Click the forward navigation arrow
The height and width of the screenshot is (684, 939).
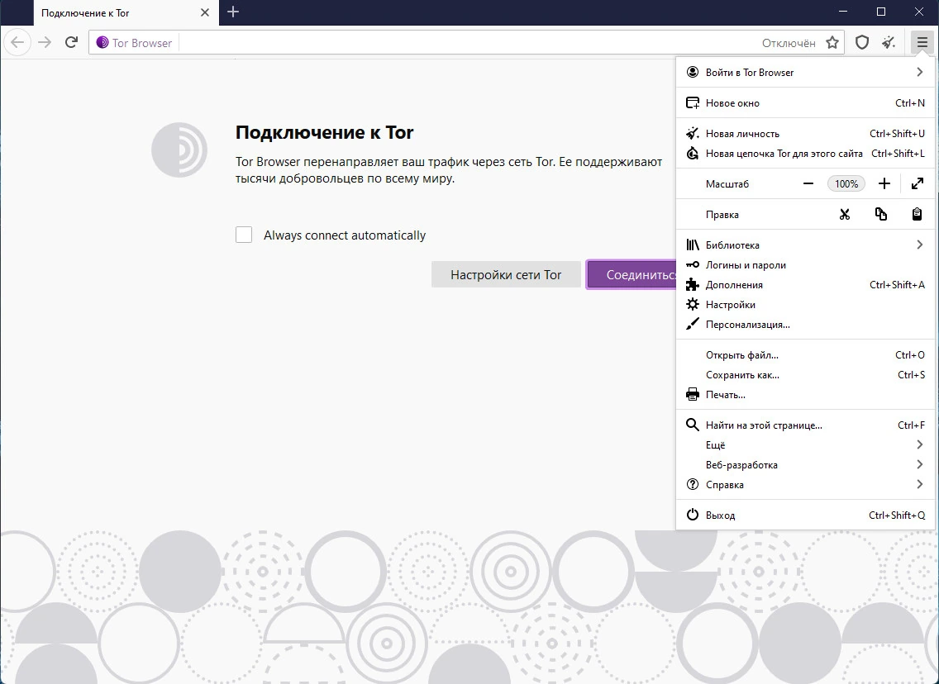[45, 42]
